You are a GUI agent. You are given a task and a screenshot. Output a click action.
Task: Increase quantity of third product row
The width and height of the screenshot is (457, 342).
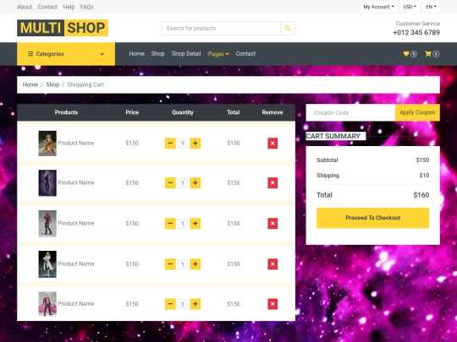click(195, 223)
